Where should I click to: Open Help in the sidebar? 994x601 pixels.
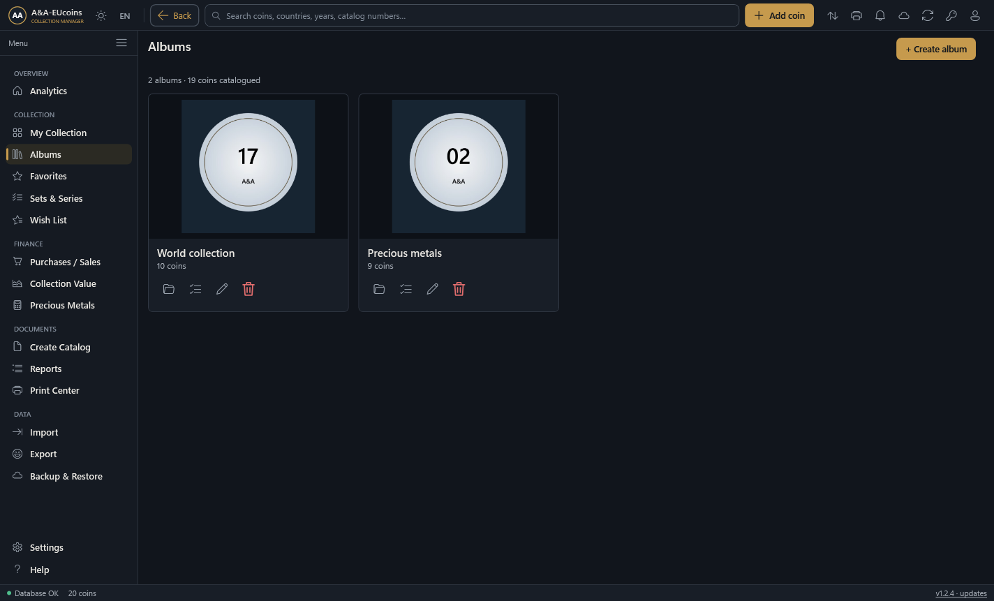click(x=68, y=570)
